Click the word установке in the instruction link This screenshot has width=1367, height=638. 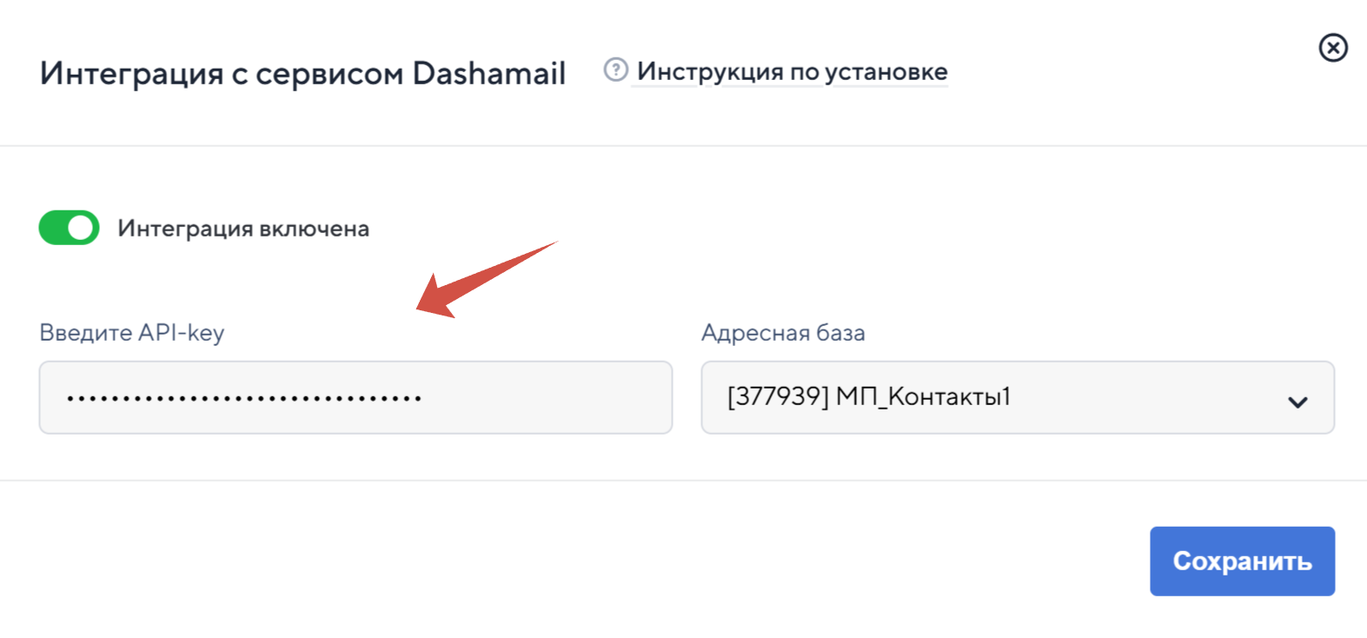click(x=886, y=72)
